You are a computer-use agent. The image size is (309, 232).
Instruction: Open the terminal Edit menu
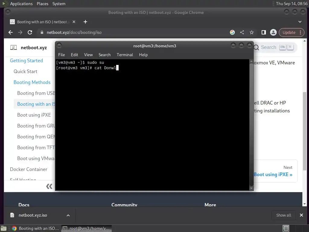pos(75,55)
